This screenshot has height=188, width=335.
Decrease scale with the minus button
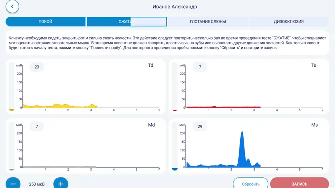click(x=13, y=183)
